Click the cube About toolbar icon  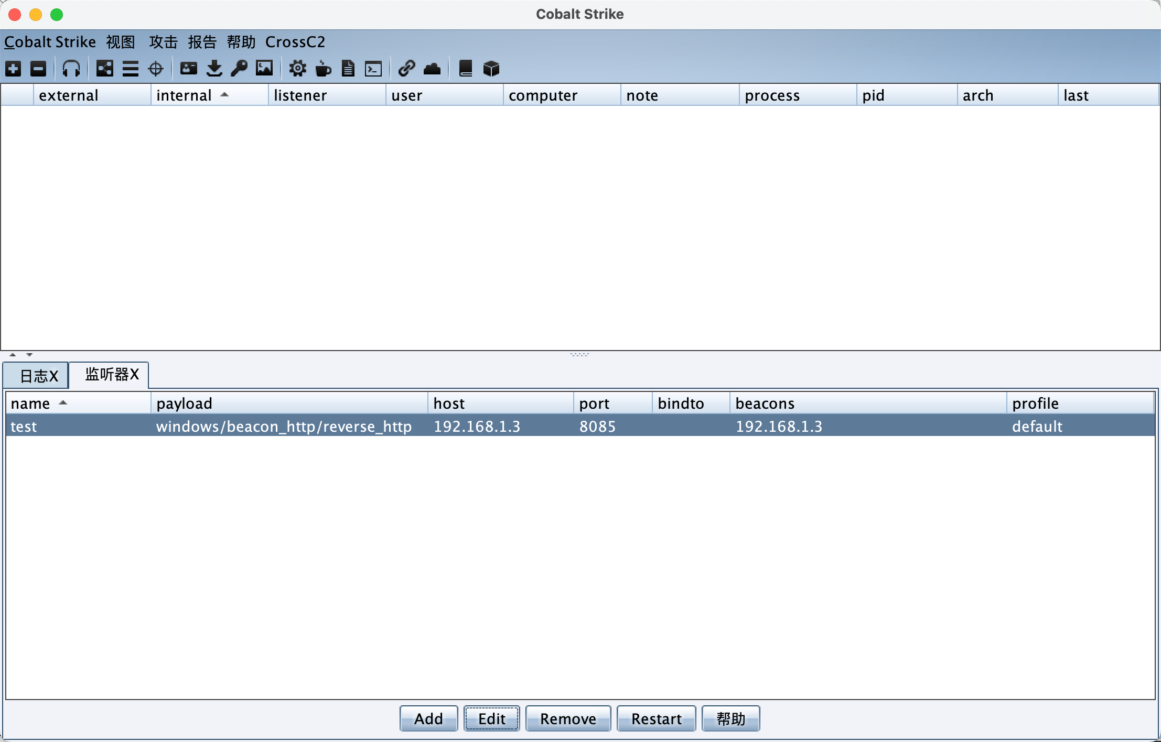(491, 69)
